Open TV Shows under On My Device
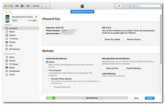165x105 pixels. 21,64
